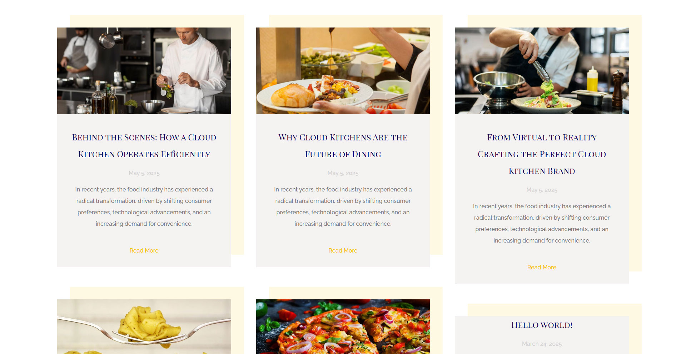The image size is (686, 354).
Task: Open 'Why Cloud Kitchens Are the Future' title
Action: [343, 146]
